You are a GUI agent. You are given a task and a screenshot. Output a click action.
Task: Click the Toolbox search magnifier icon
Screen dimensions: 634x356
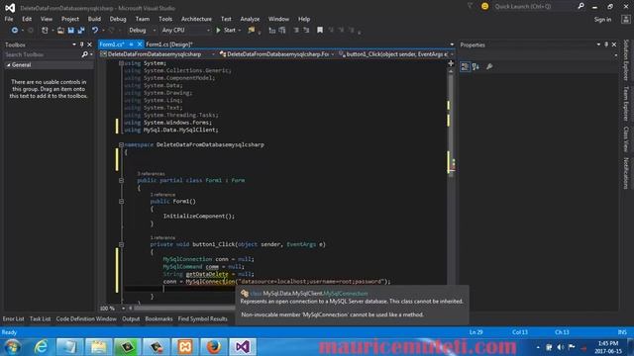[x=84, y=54]
